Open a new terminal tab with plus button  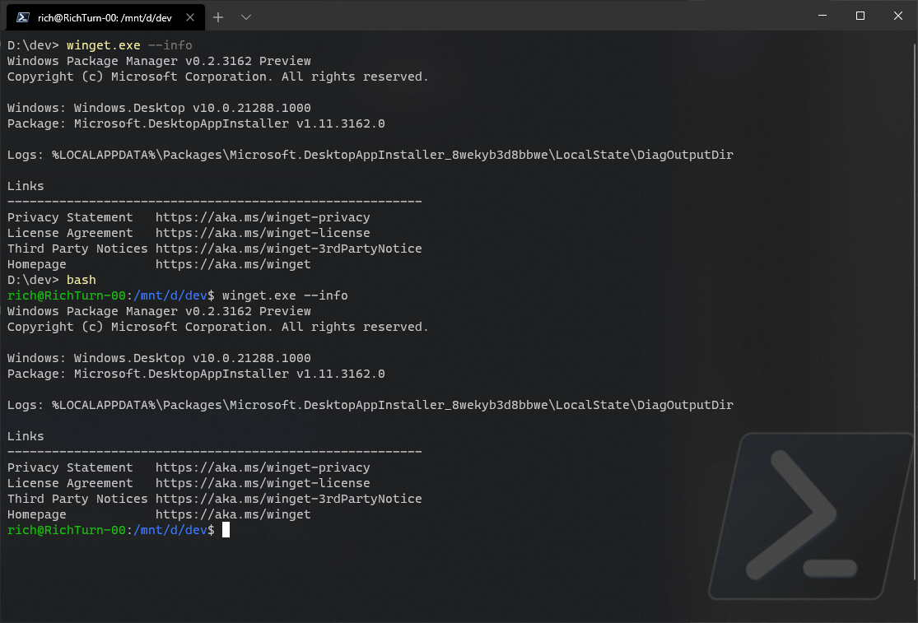point(218,16)
